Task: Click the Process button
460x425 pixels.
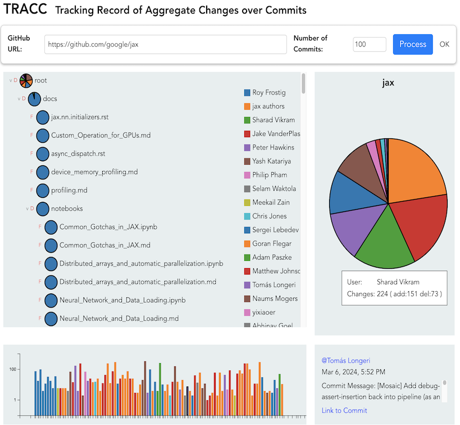Action: (412, 44)
